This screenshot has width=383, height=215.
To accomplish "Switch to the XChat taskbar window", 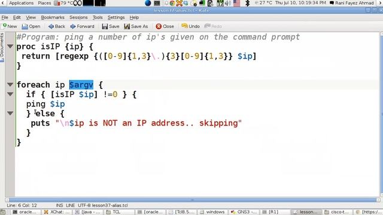I will (x=57, y=212).
